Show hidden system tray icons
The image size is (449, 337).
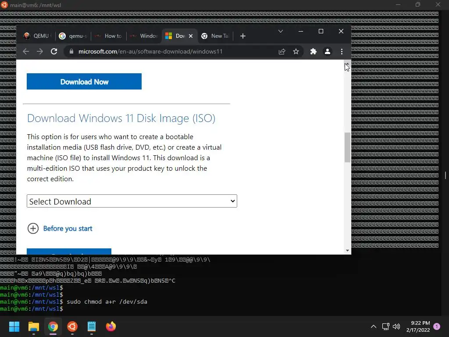click(x=374, y=326)
